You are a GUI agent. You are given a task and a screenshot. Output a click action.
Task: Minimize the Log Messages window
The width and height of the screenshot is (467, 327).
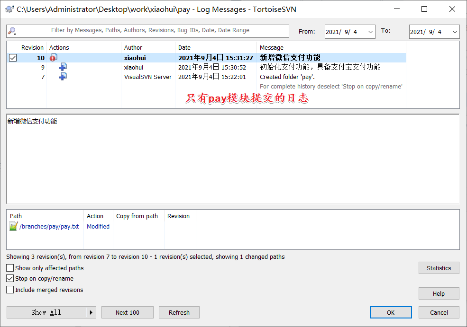(x=397, y=9)
